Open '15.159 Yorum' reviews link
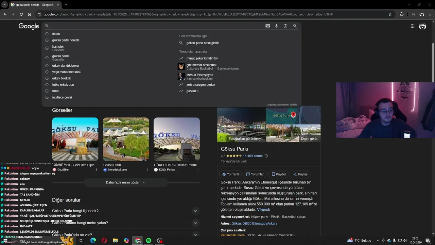Screen dimensions: 435x245 coord(253,156)
